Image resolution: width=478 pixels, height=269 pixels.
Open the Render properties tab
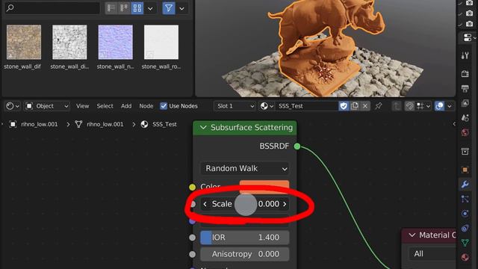465,73
